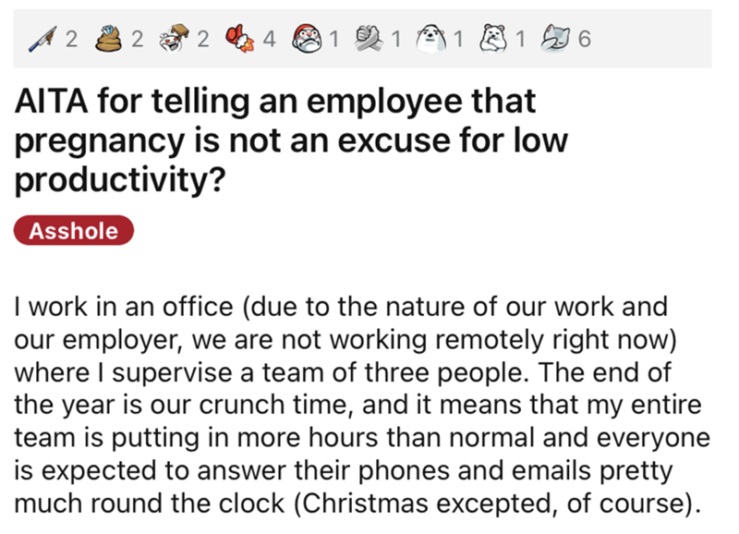739x534 pixels.
Task: Click the count 2 beside the knife award
Action: point(73,40)
